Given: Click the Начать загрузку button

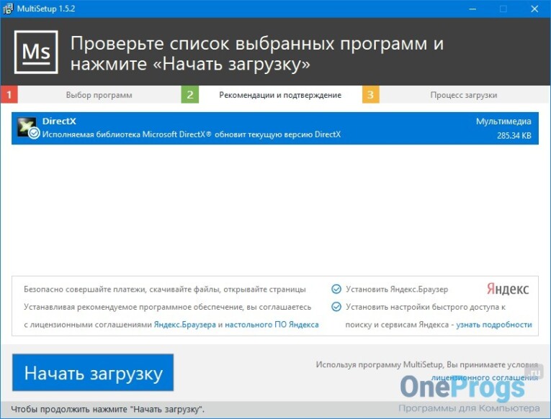Looking at the screenshot, I should pyautogui.click(x=93, y=372).
